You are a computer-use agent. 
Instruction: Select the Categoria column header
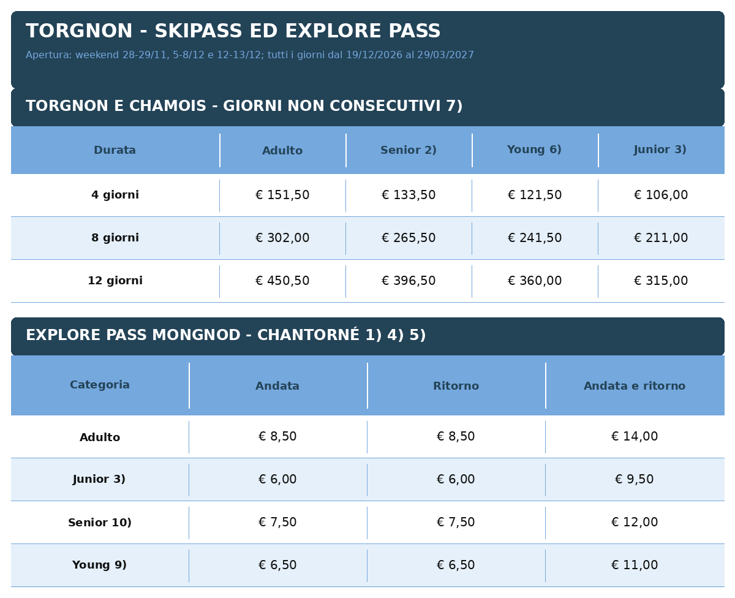[x=100, y=385]
